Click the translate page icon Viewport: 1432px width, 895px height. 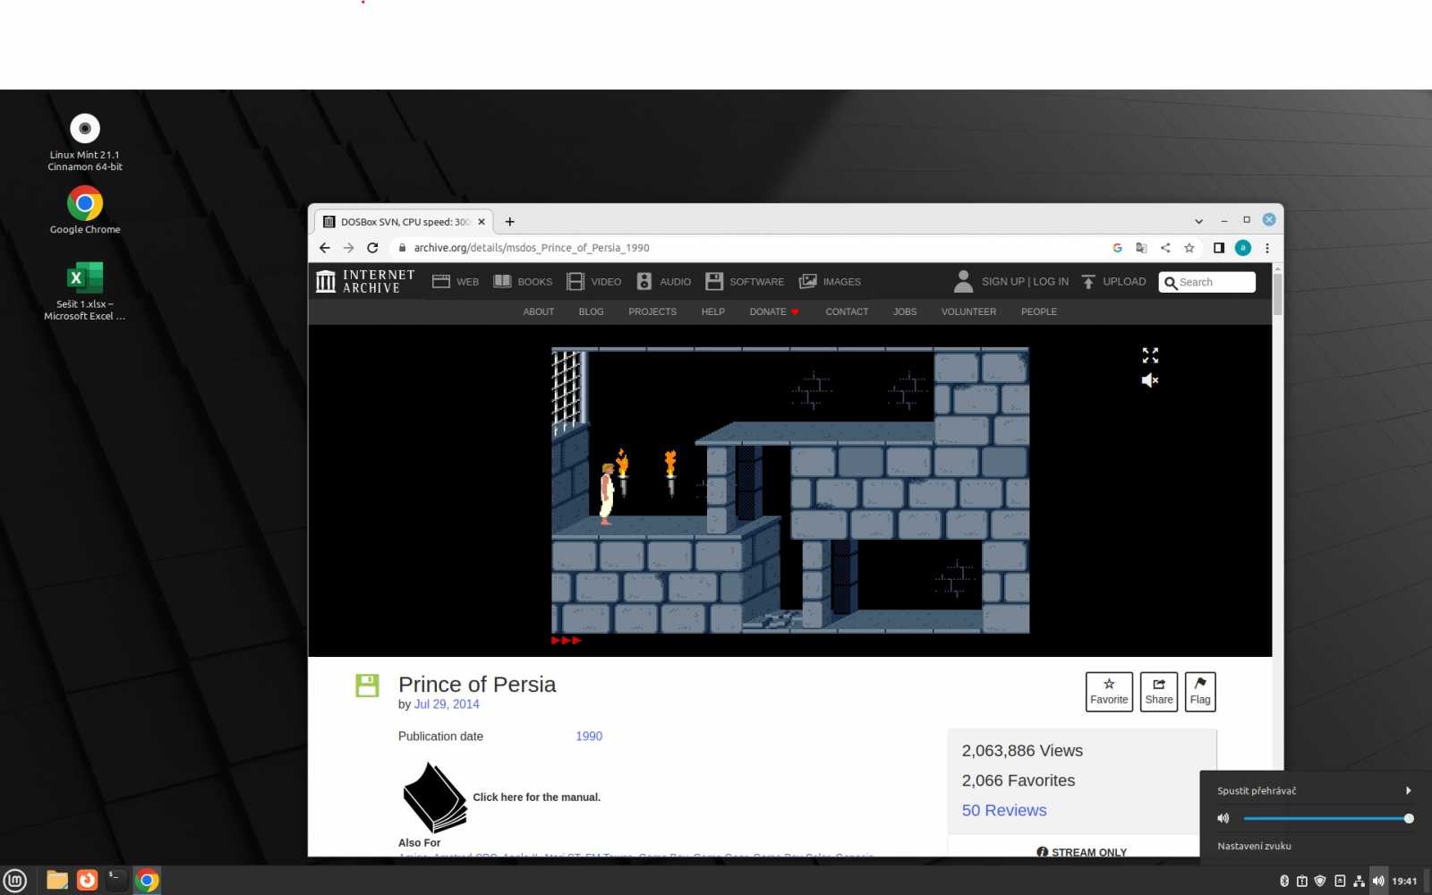1141,248
